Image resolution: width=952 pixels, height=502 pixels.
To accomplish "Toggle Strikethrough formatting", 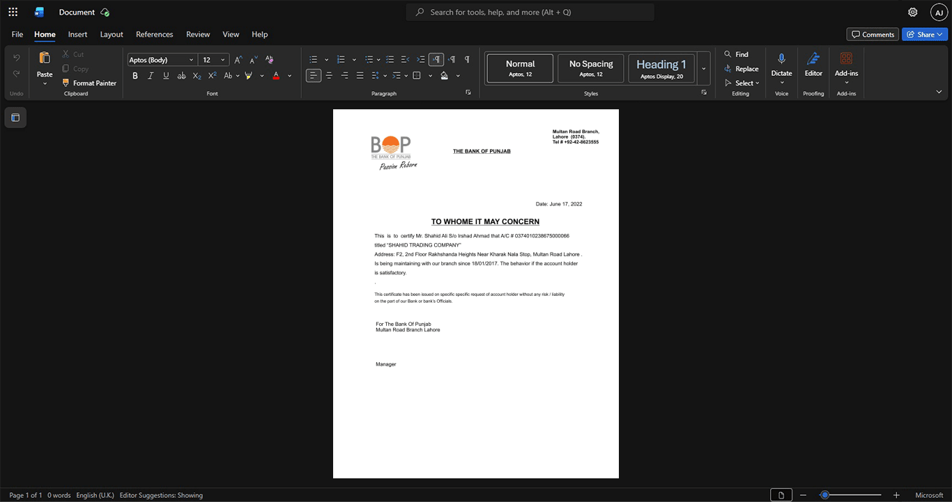I will pos(181,75).
